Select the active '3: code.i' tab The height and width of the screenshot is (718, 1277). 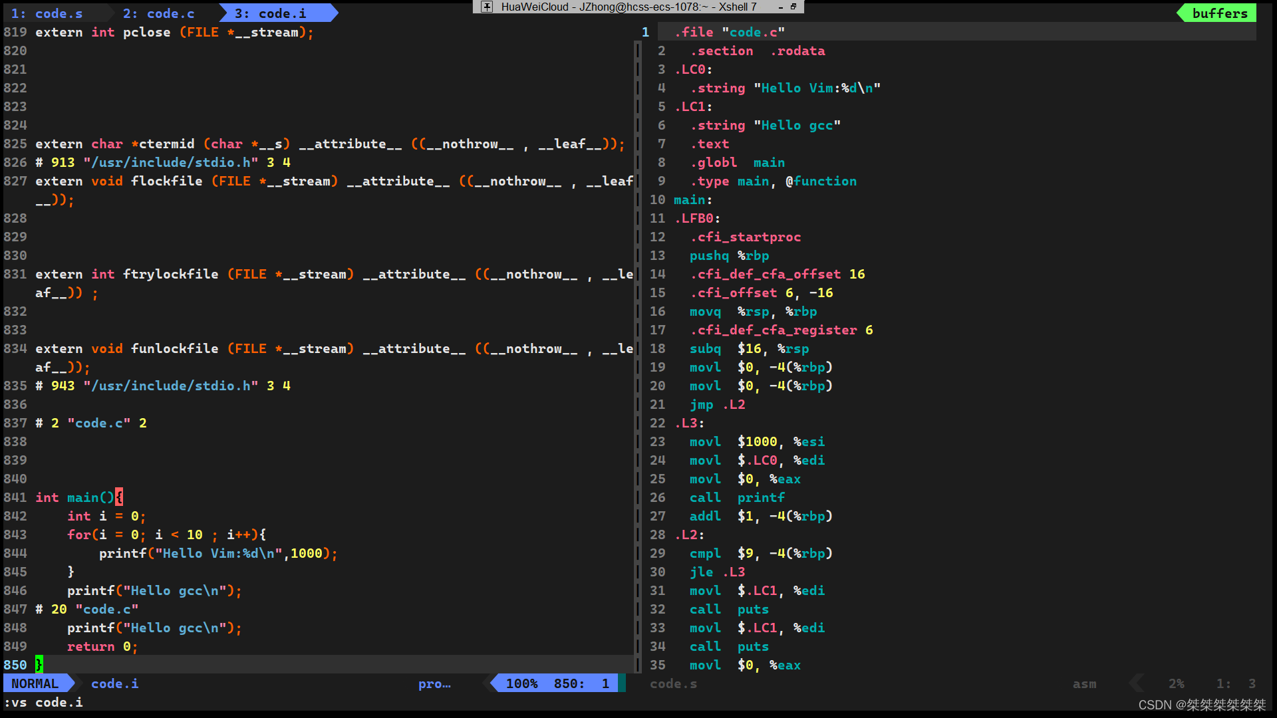pyautogui.click(x=271, y=13)
